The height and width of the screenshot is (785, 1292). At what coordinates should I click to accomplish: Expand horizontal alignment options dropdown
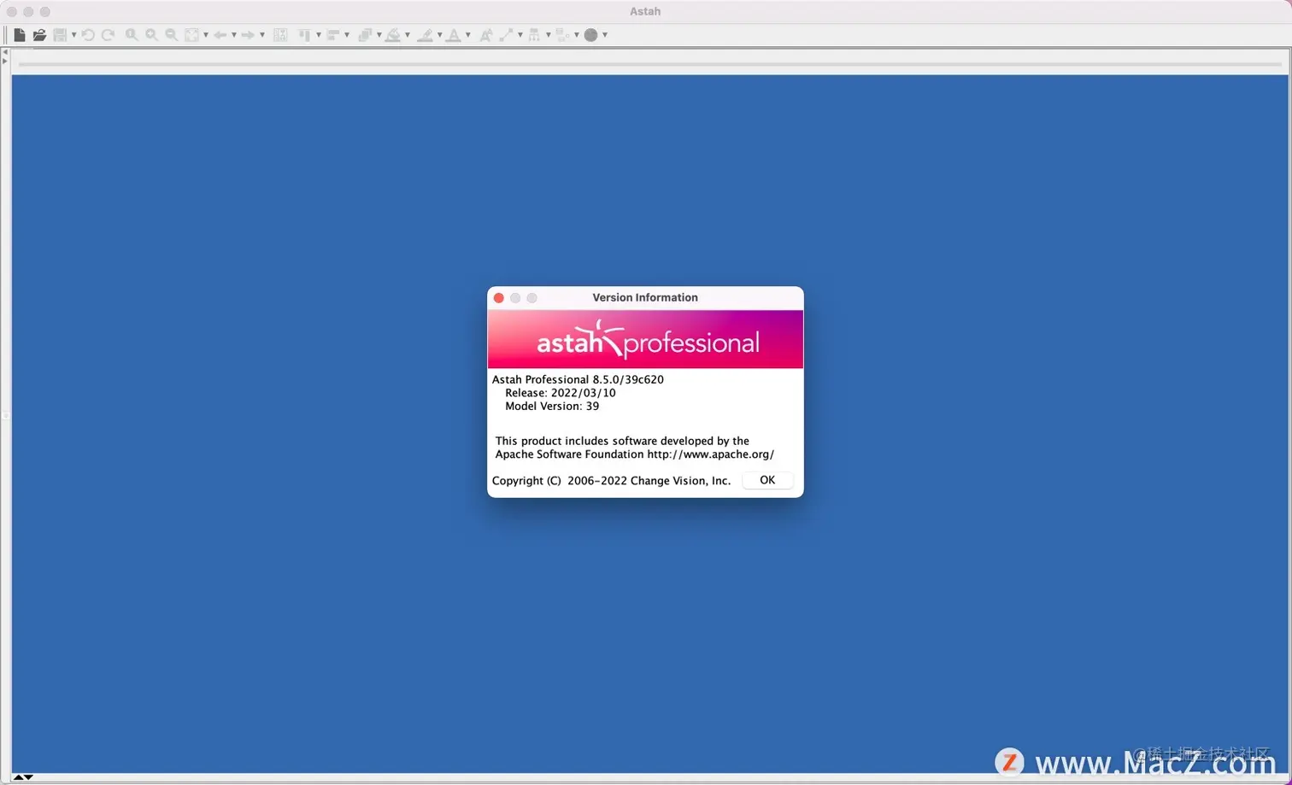click(347, 35)
